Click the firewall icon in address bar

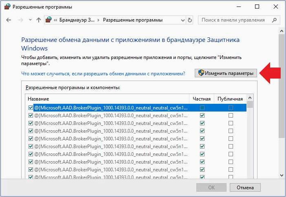(x=48, y=20)
